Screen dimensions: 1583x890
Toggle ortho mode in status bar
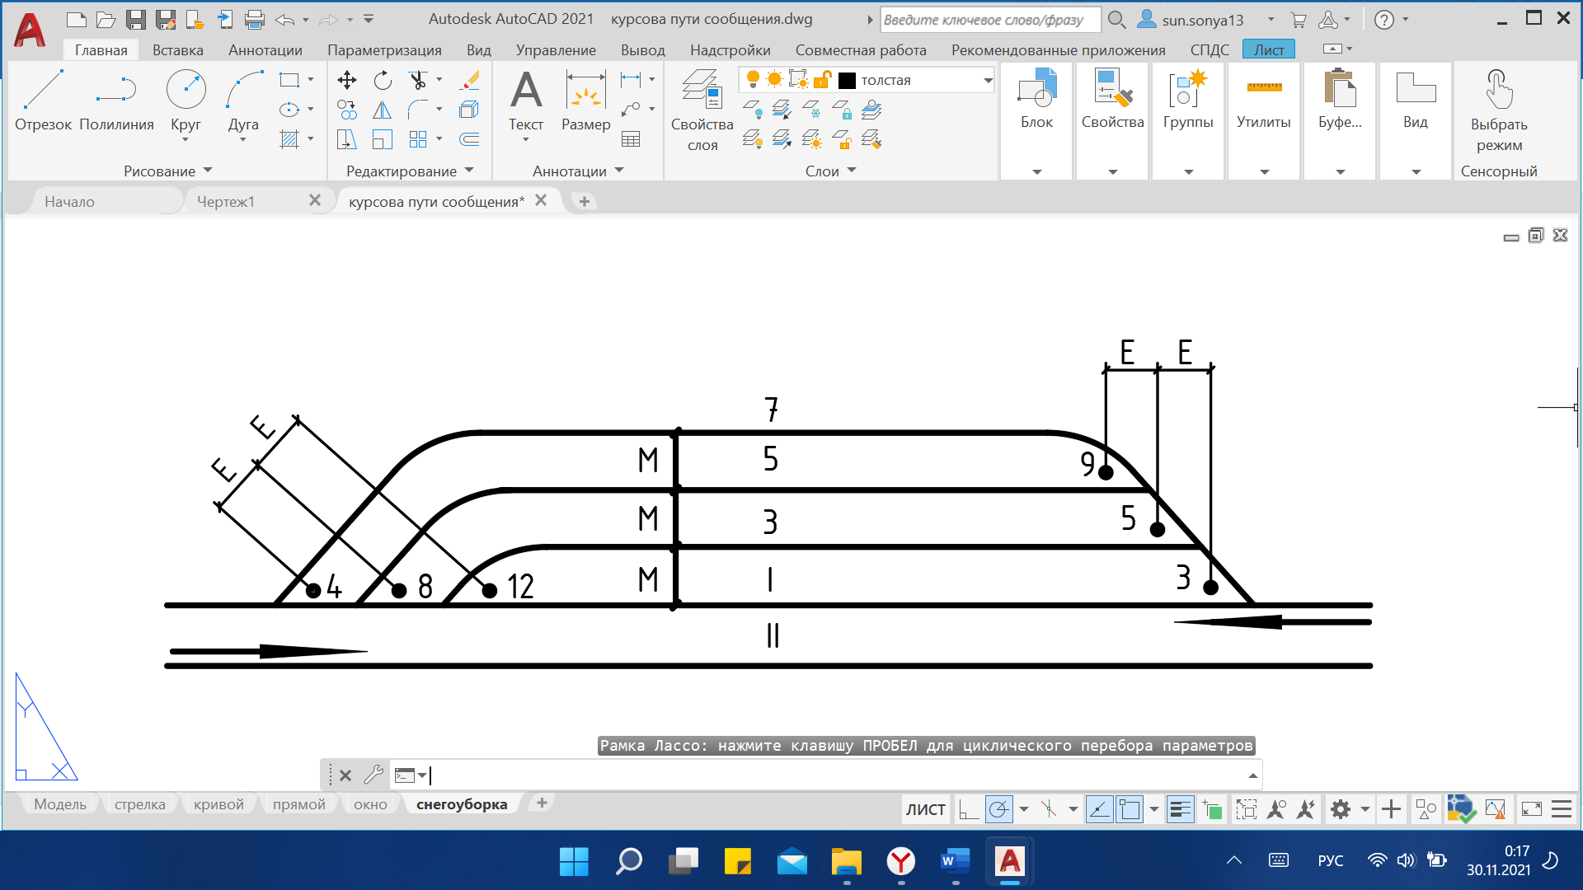(x=969, y=810)
